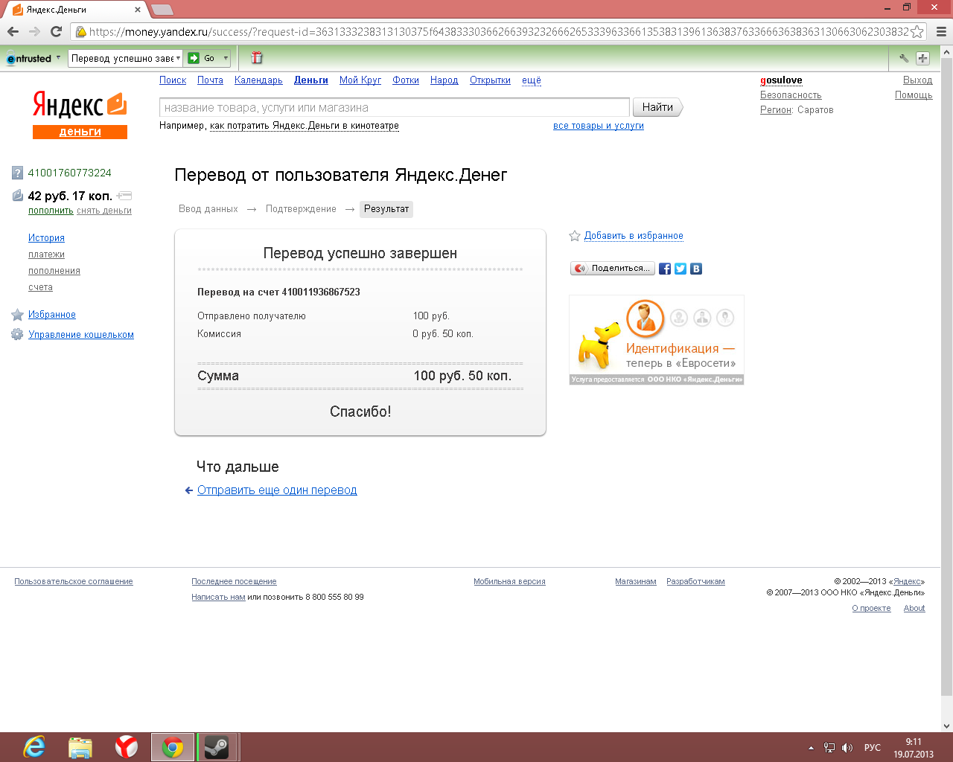Click the Яндекс.Деньги browser tab
The height and width of the screenshot is (762, 953).
click(74, 10)
